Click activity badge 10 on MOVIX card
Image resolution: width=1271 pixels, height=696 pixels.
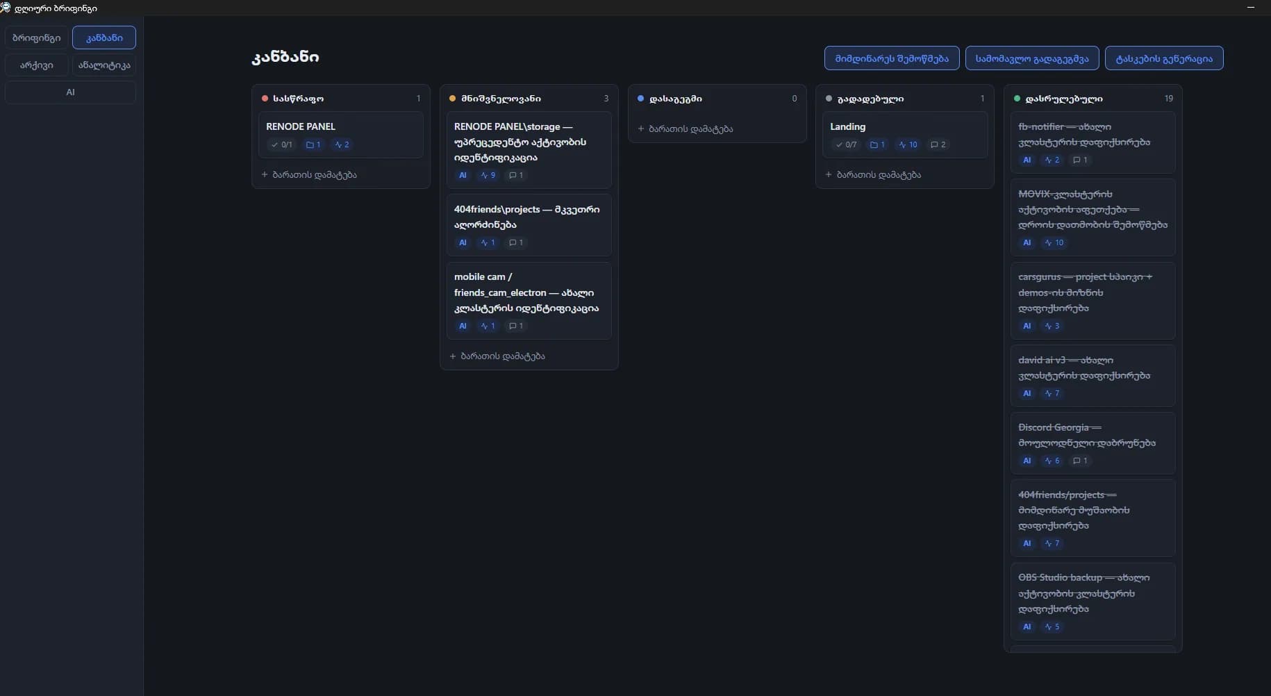tap(1054, 242)
